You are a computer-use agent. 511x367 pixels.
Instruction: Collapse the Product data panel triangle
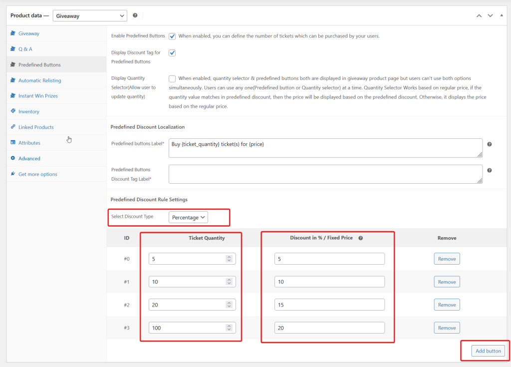click(x=501, y=16)
